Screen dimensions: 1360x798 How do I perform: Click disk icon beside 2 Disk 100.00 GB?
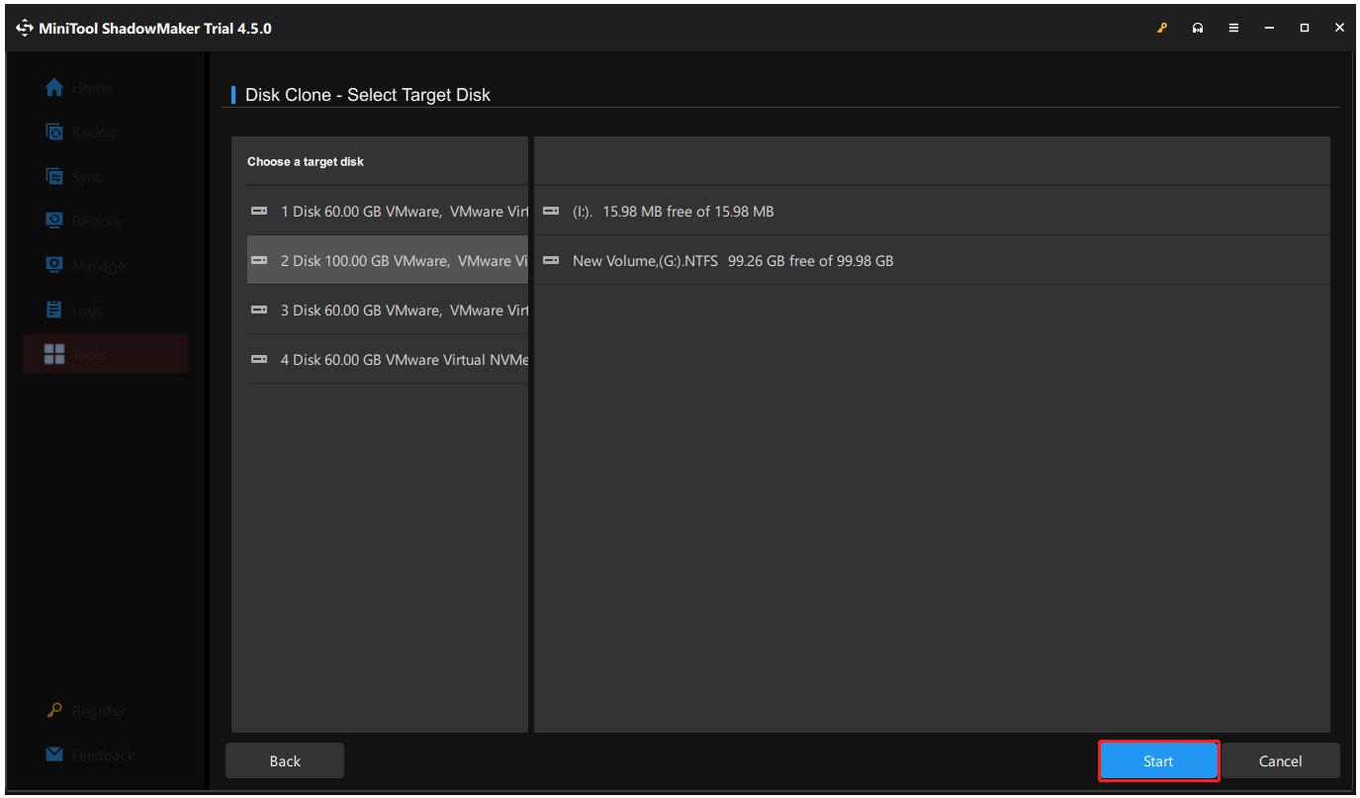[x=259, y=260]
